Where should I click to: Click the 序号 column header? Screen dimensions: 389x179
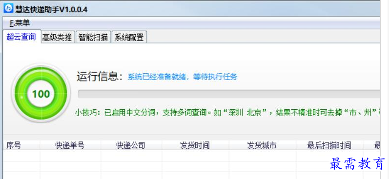coord(21,145)
